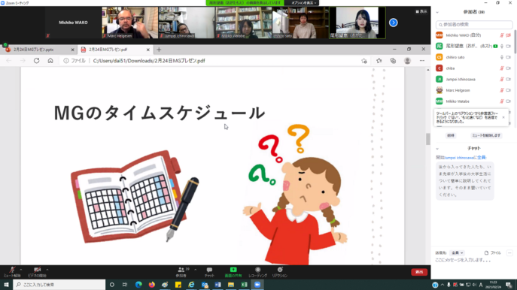Open the Chat button in toolbar

(x=209, y=272)
